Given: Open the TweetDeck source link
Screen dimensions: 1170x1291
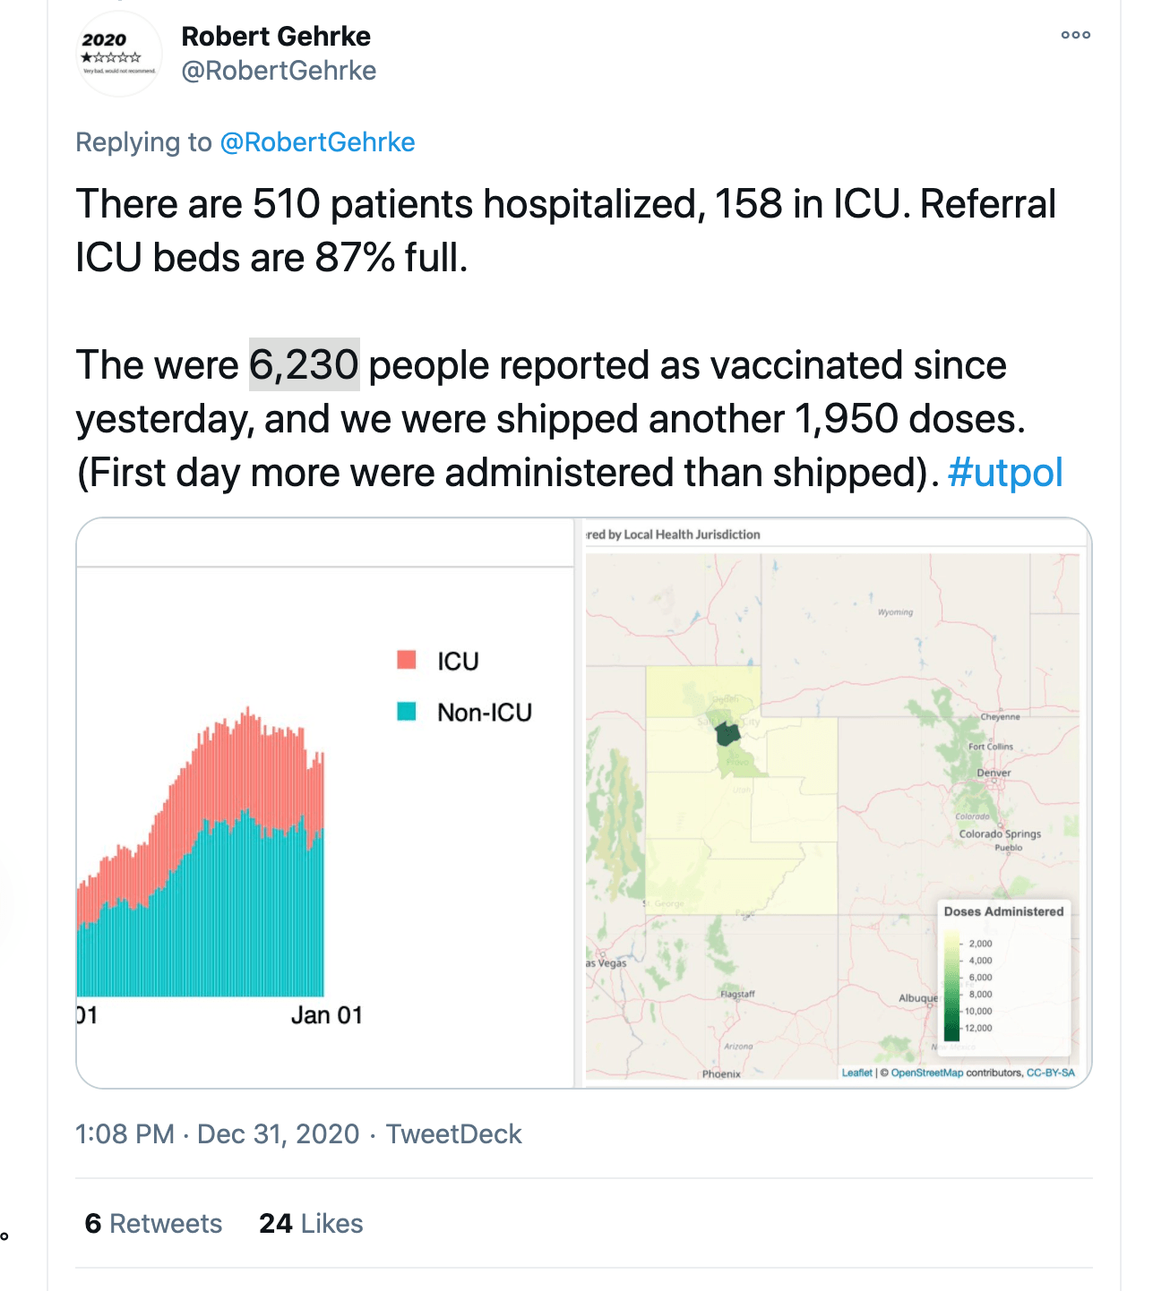Looking at the screenshot, I should coord(453,1134).
